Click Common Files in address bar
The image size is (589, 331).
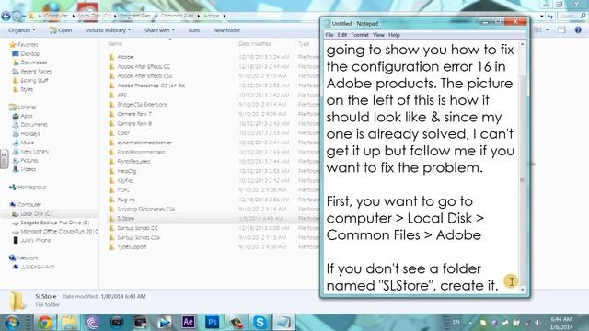(177, 16)
